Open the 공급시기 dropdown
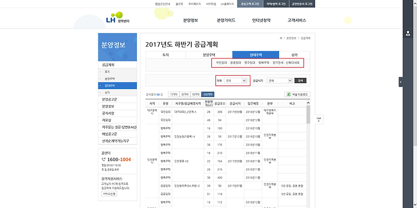The height and width of the screenshot is (208, 417). pos(280,81)
